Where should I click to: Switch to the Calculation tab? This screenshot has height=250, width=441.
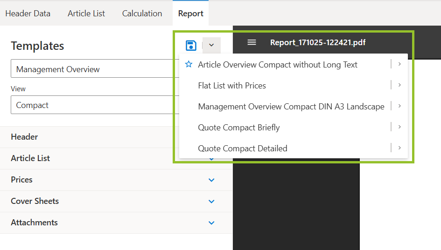click(x=142, y=14)
